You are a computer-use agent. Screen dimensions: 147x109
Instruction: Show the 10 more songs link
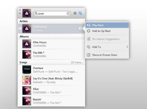pos(77,62)
